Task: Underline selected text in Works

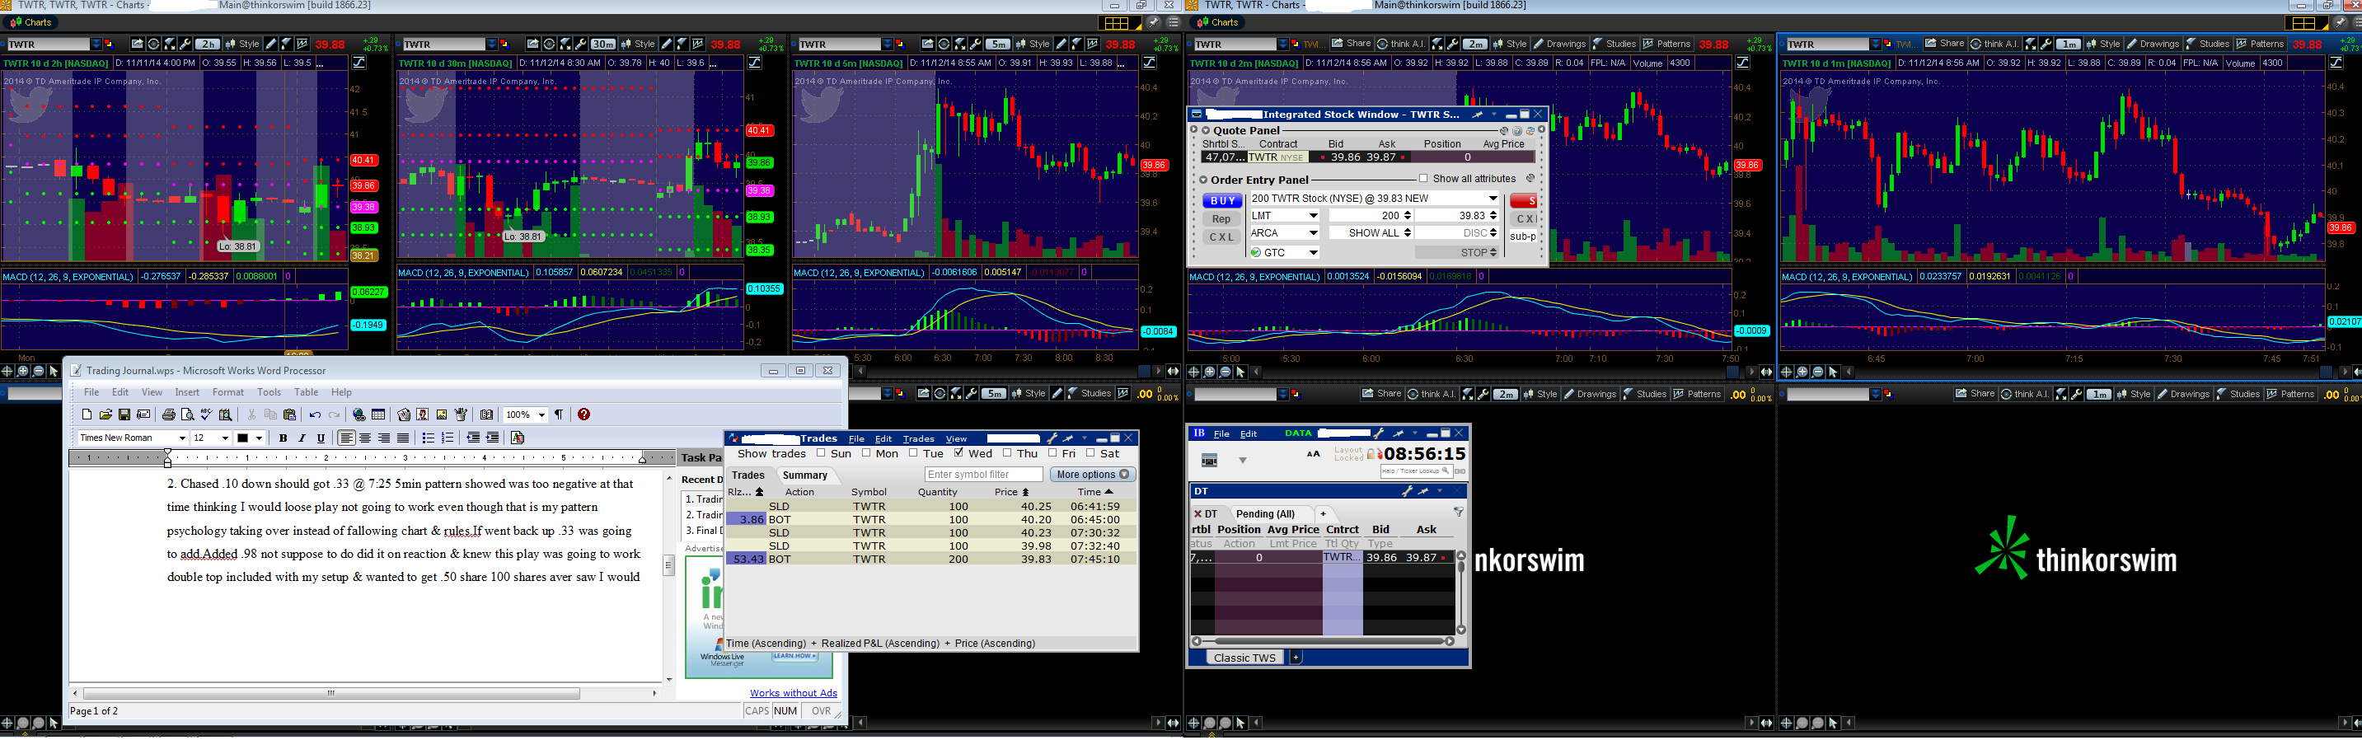Action: pyautogui.click(x=321, y=439)
